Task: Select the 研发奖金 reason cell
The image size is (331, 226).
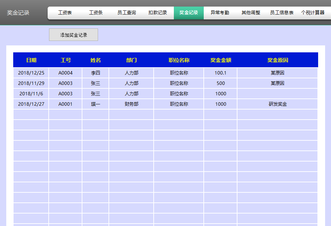Action: (x=277, y=104)
